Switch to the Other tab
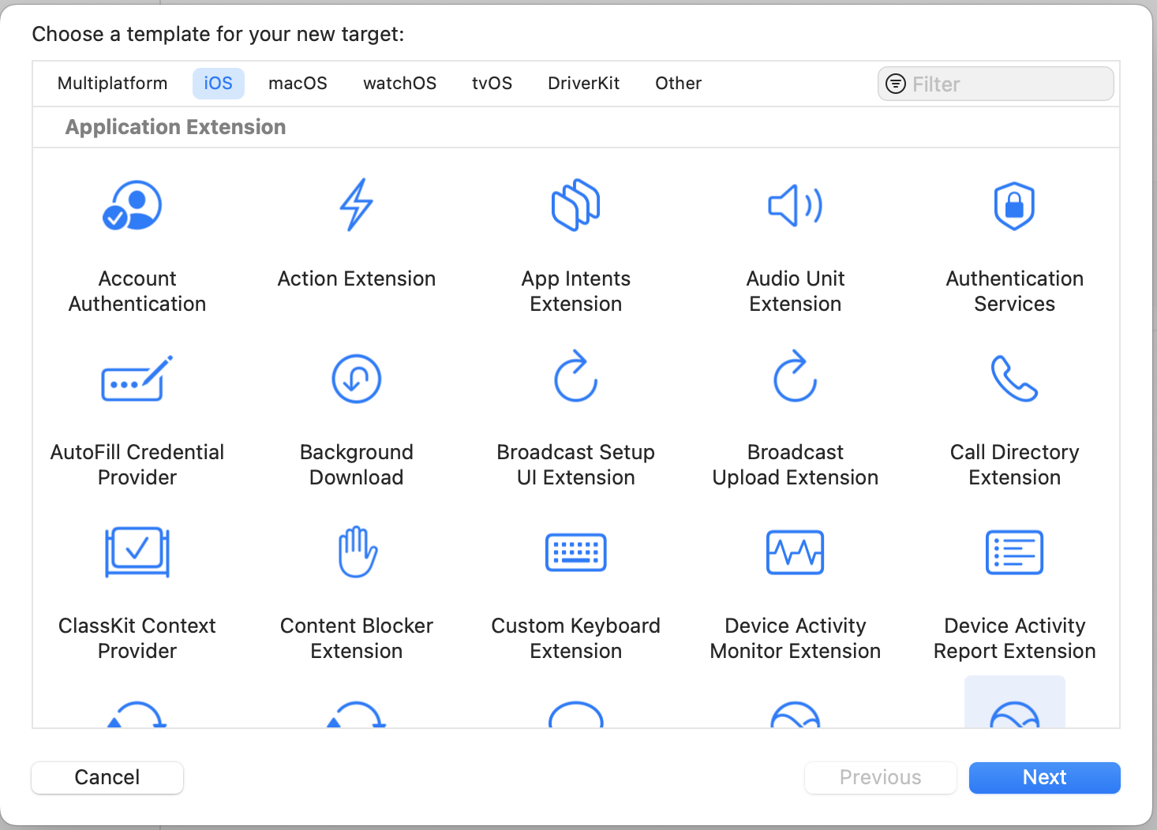Screen dimensions: 1157x830 click(678, 83)
